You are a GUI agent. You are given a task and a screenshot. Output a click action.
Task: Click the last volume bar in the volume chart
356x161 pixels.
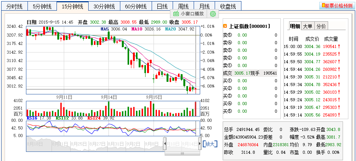[x=196, y=109]
